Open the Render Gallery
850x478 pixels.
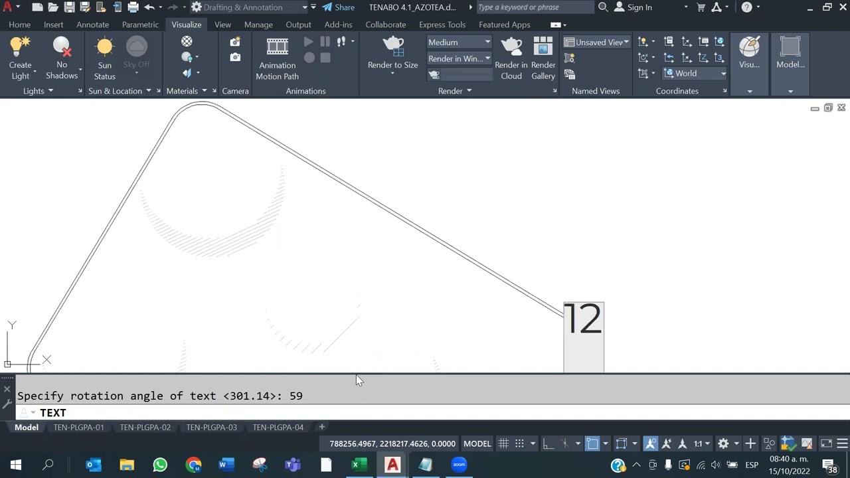[x=543, y=58]
